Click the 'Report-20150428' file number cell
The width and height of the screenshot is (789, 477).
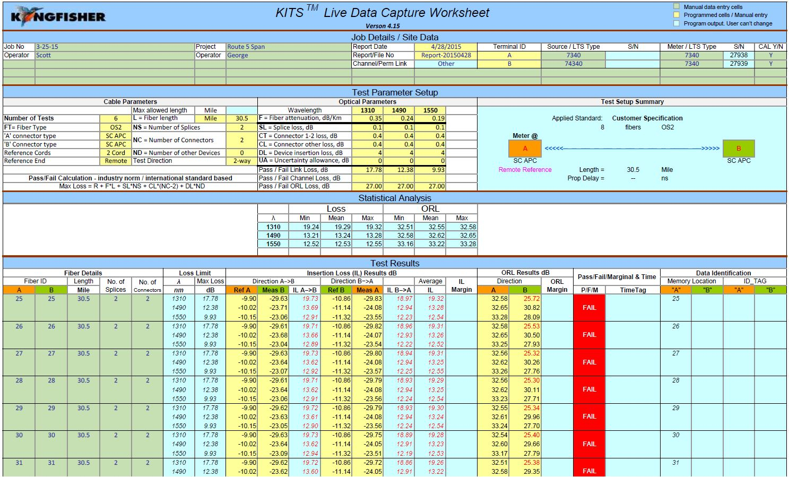tap(446, 55)
